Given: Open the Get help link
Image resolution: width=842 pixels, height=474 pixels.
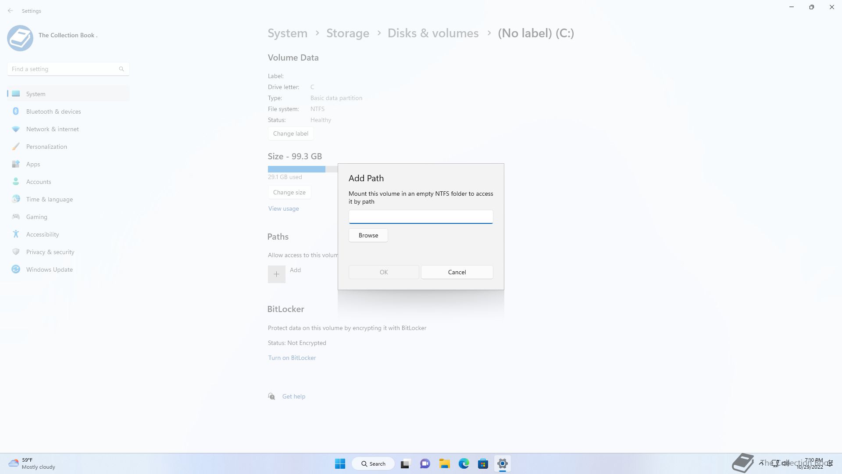Looking at the screenshot, I should pos(294,396).
